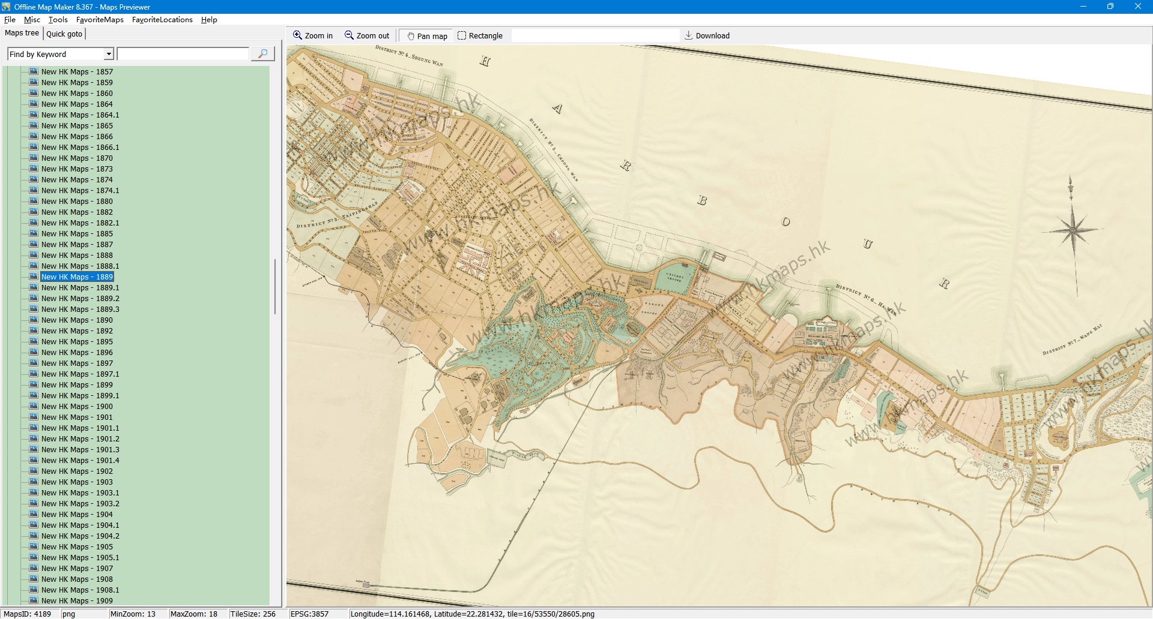This screenshot has height=619, width=1153.
Task: Click the map icon beside 1909 entry
Action: 34,600
